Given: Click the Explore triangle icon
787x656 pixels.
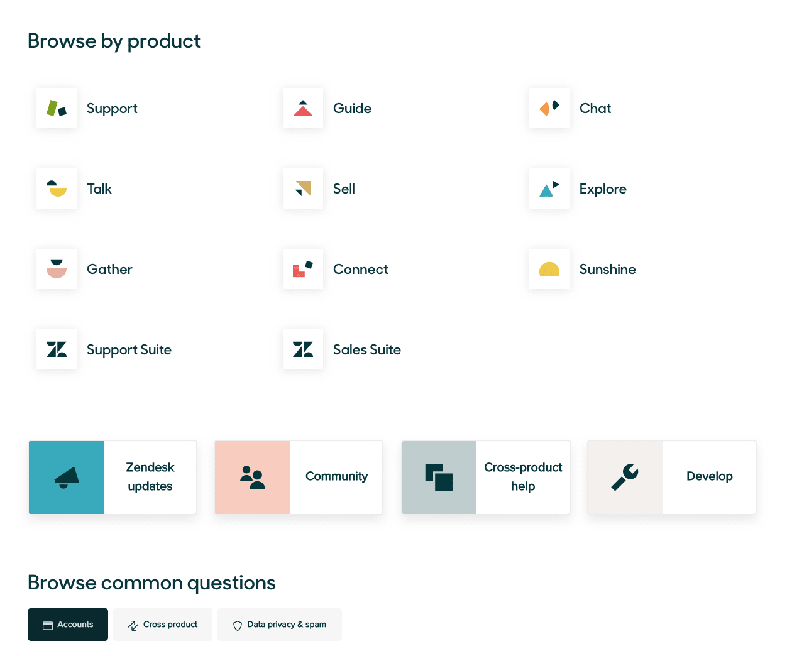Looking at the screenshot, I should [549, 189].
